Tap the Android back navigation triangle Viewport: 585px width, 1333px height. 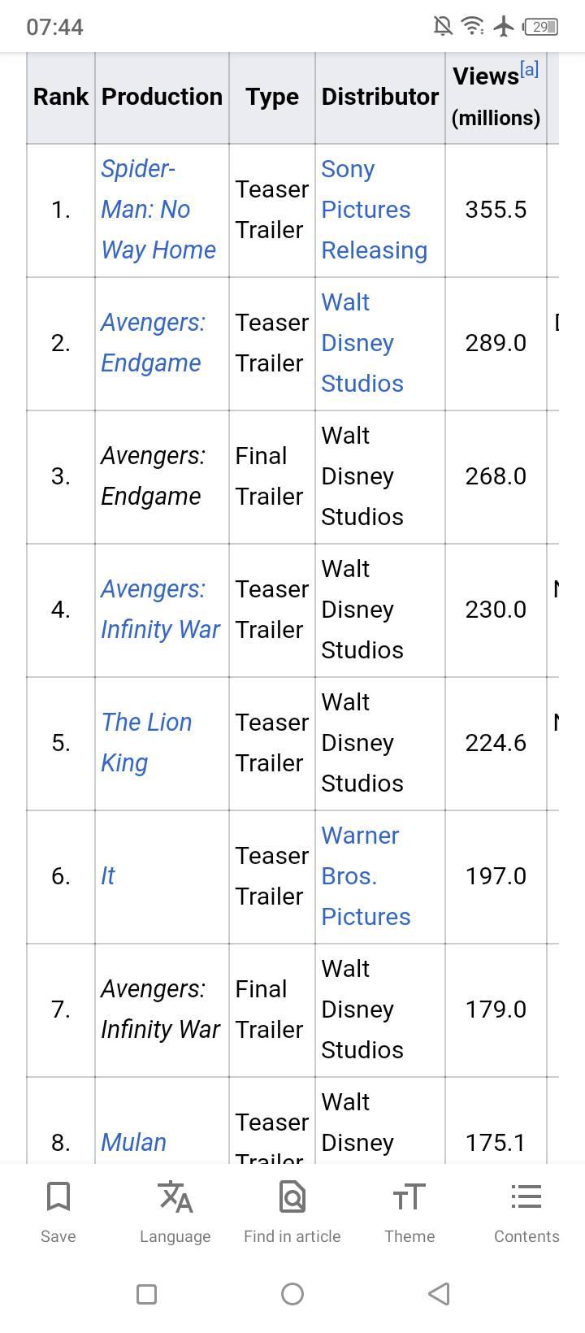[x=439, y=1294]
